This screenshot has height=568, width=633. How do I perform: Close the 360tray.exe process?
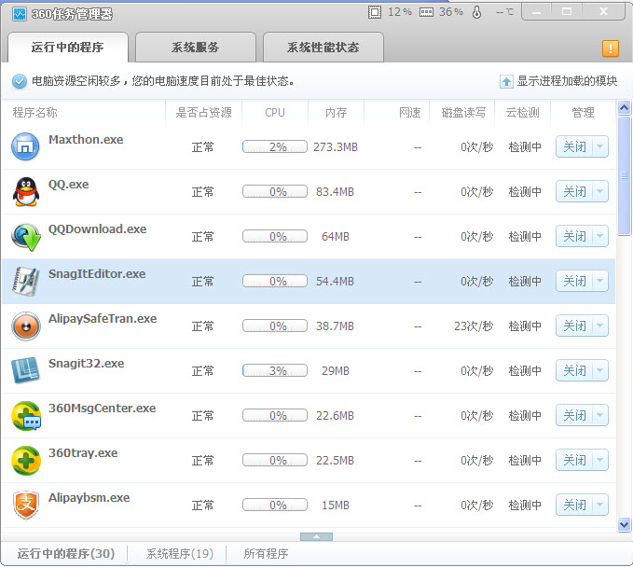click(x=574, y=461)
